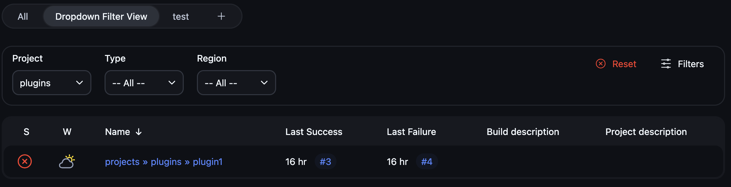Expand the Type filter dropdown
731x187 pixels.
[144, 83]
